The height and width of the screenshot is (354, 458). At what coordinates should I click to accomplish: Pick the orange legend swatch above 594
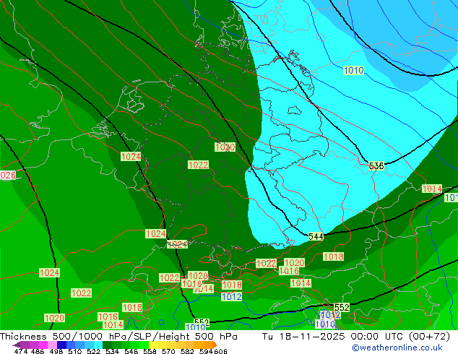(208, 345)
